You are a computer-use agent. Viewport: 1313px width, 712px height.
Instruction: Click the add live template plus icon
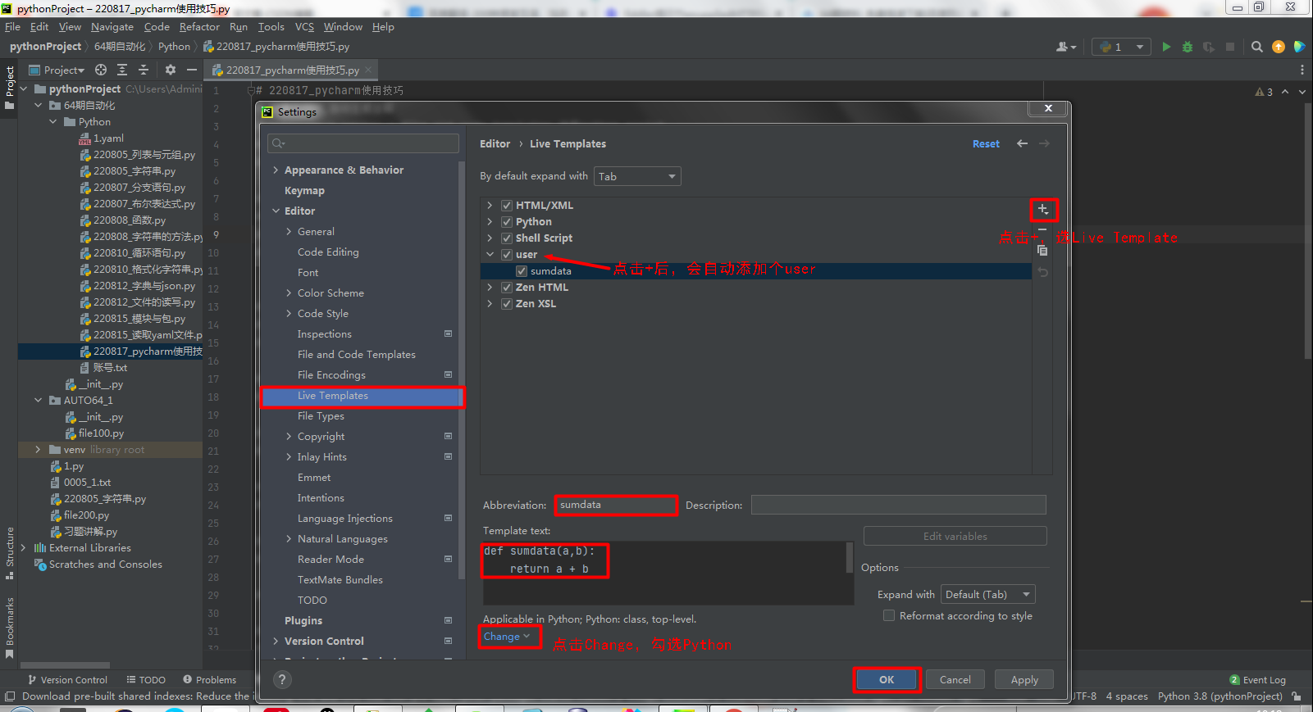[1043, 210]
